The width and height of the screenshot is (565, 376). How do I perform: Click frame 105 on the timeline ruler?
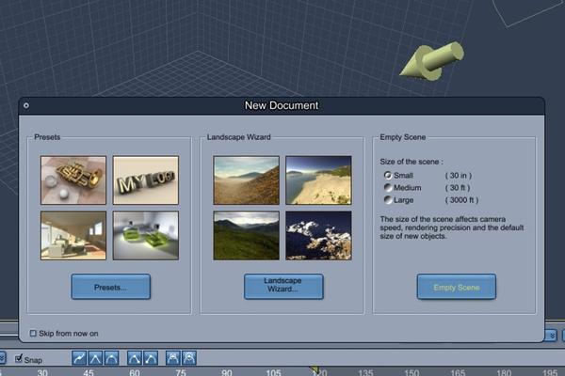coord(273,373)
